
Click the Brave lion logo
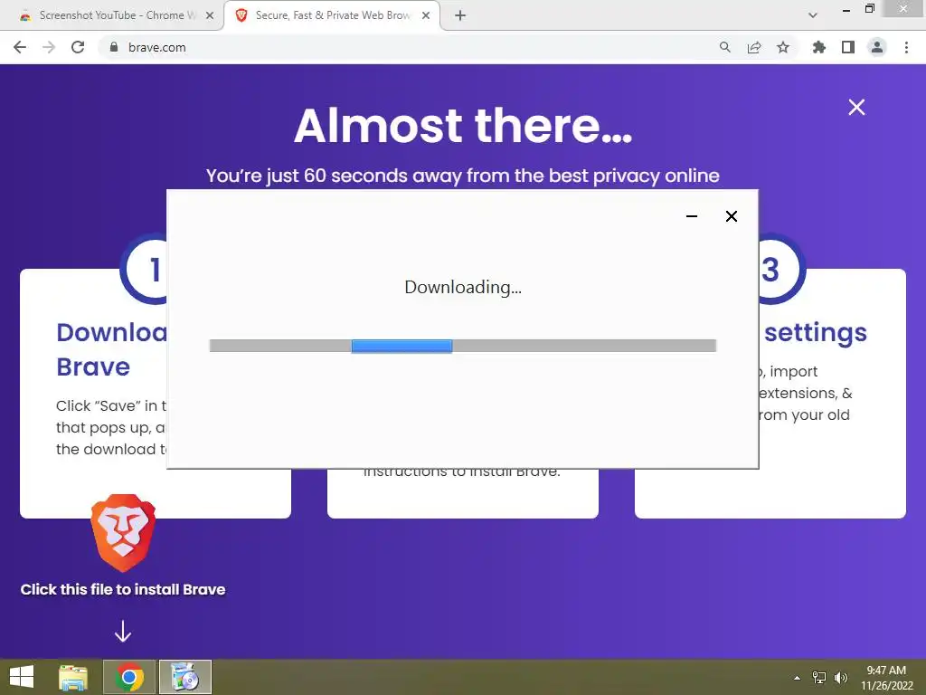pos(123,533)
